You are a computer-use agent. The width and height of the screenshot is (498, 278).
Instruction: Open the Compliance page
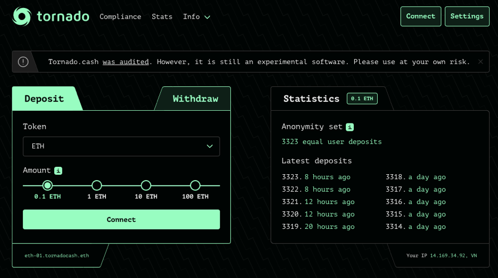pyautogui.click(x=120, y=17)
